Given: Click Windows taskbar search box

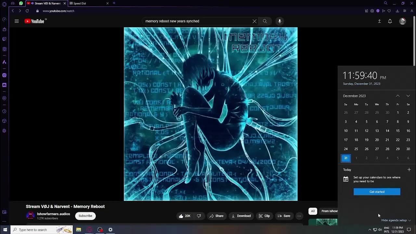Looking at the screenshot, I should coord(42,230).
